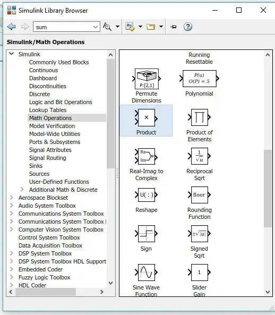Viewport: 275px width, 315px height.
Task: Open the Signal Routing library
Action: [x=48, y=158]
